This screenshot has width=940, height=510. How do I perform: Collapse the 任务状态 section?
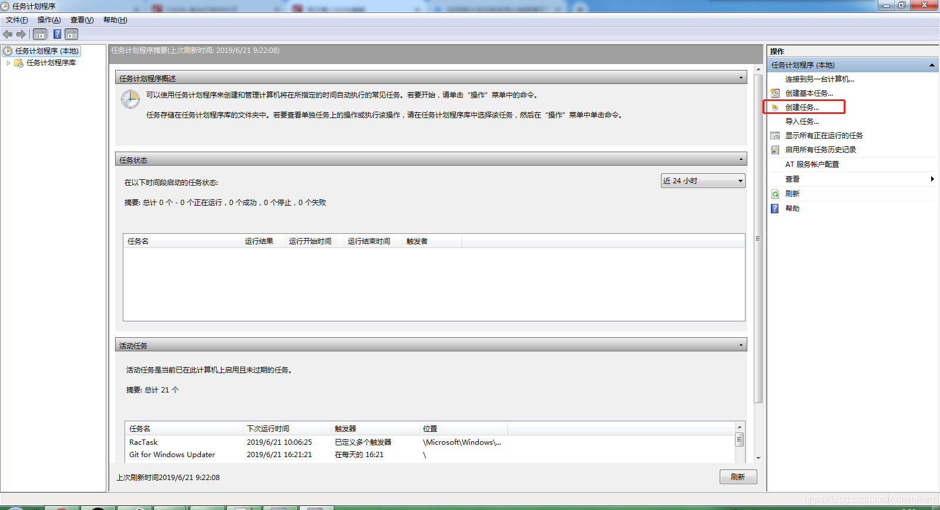(741, 159)
